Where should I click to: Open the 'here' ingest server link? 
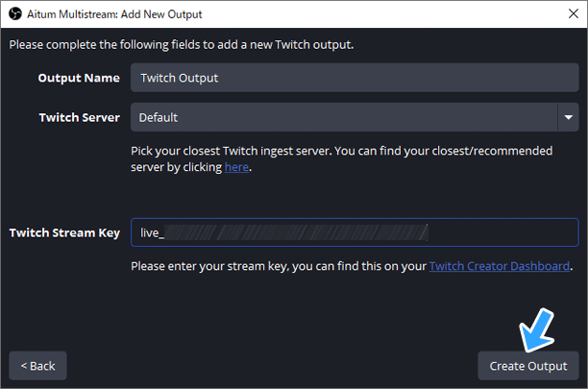click(x=236, y=167)
